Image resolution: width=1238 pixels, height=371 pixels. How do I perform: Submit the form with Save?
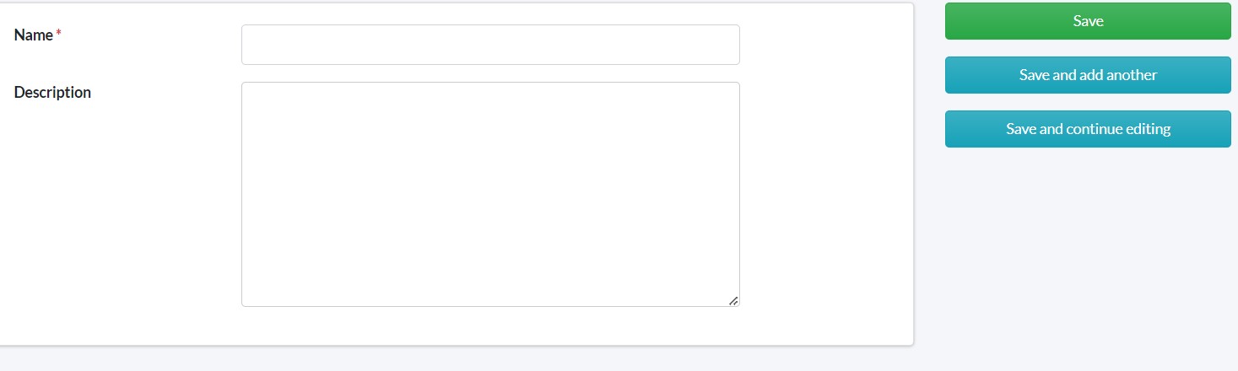coord(1088,21)
